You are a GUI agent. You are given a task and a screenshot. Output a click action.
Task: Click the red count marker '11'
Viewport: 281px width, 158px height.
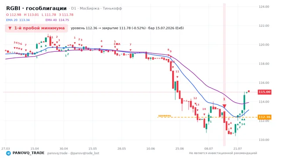coord(177,72)
